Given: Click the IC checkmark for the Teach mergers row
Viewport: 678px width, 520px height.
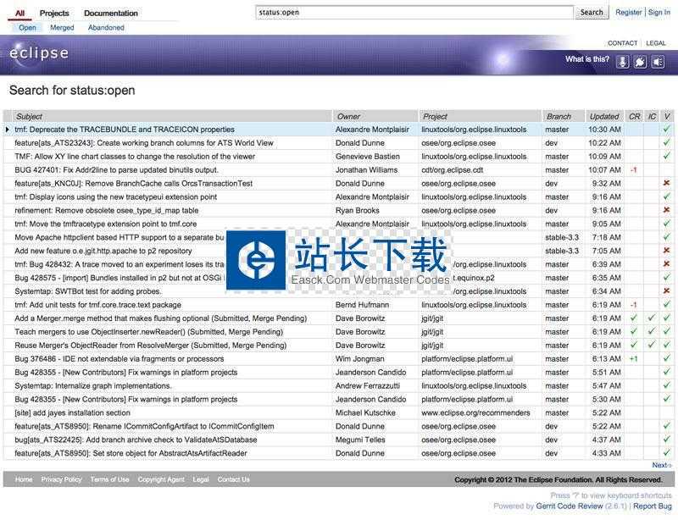Looking at the screenshot, I should tap(651, 332).
